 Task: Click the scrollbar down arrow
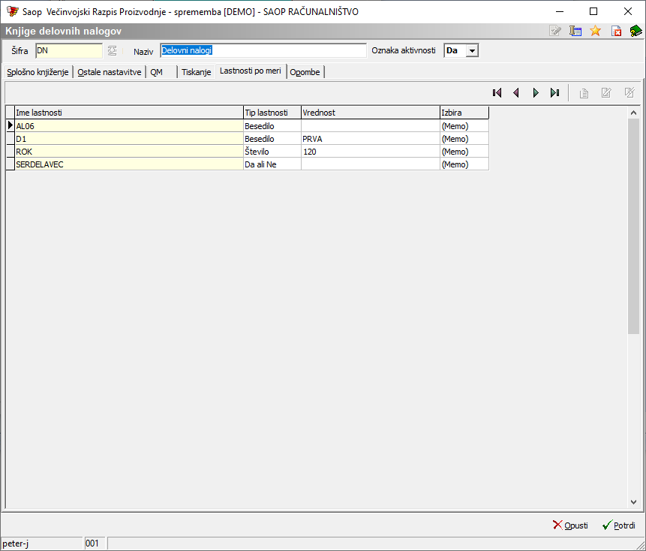click(634, 502)
